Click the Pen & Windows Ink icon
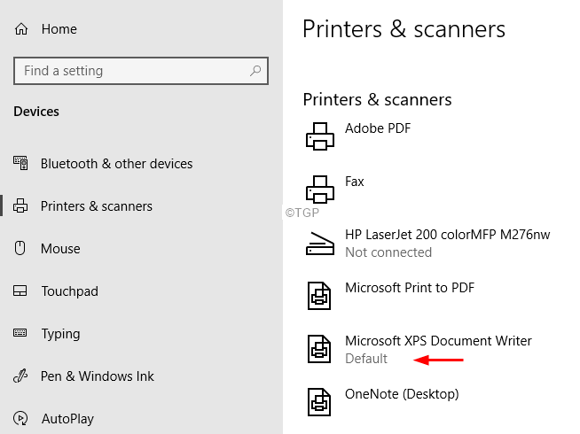This screenshot has width=580, height=434. (x=20, y=376)
